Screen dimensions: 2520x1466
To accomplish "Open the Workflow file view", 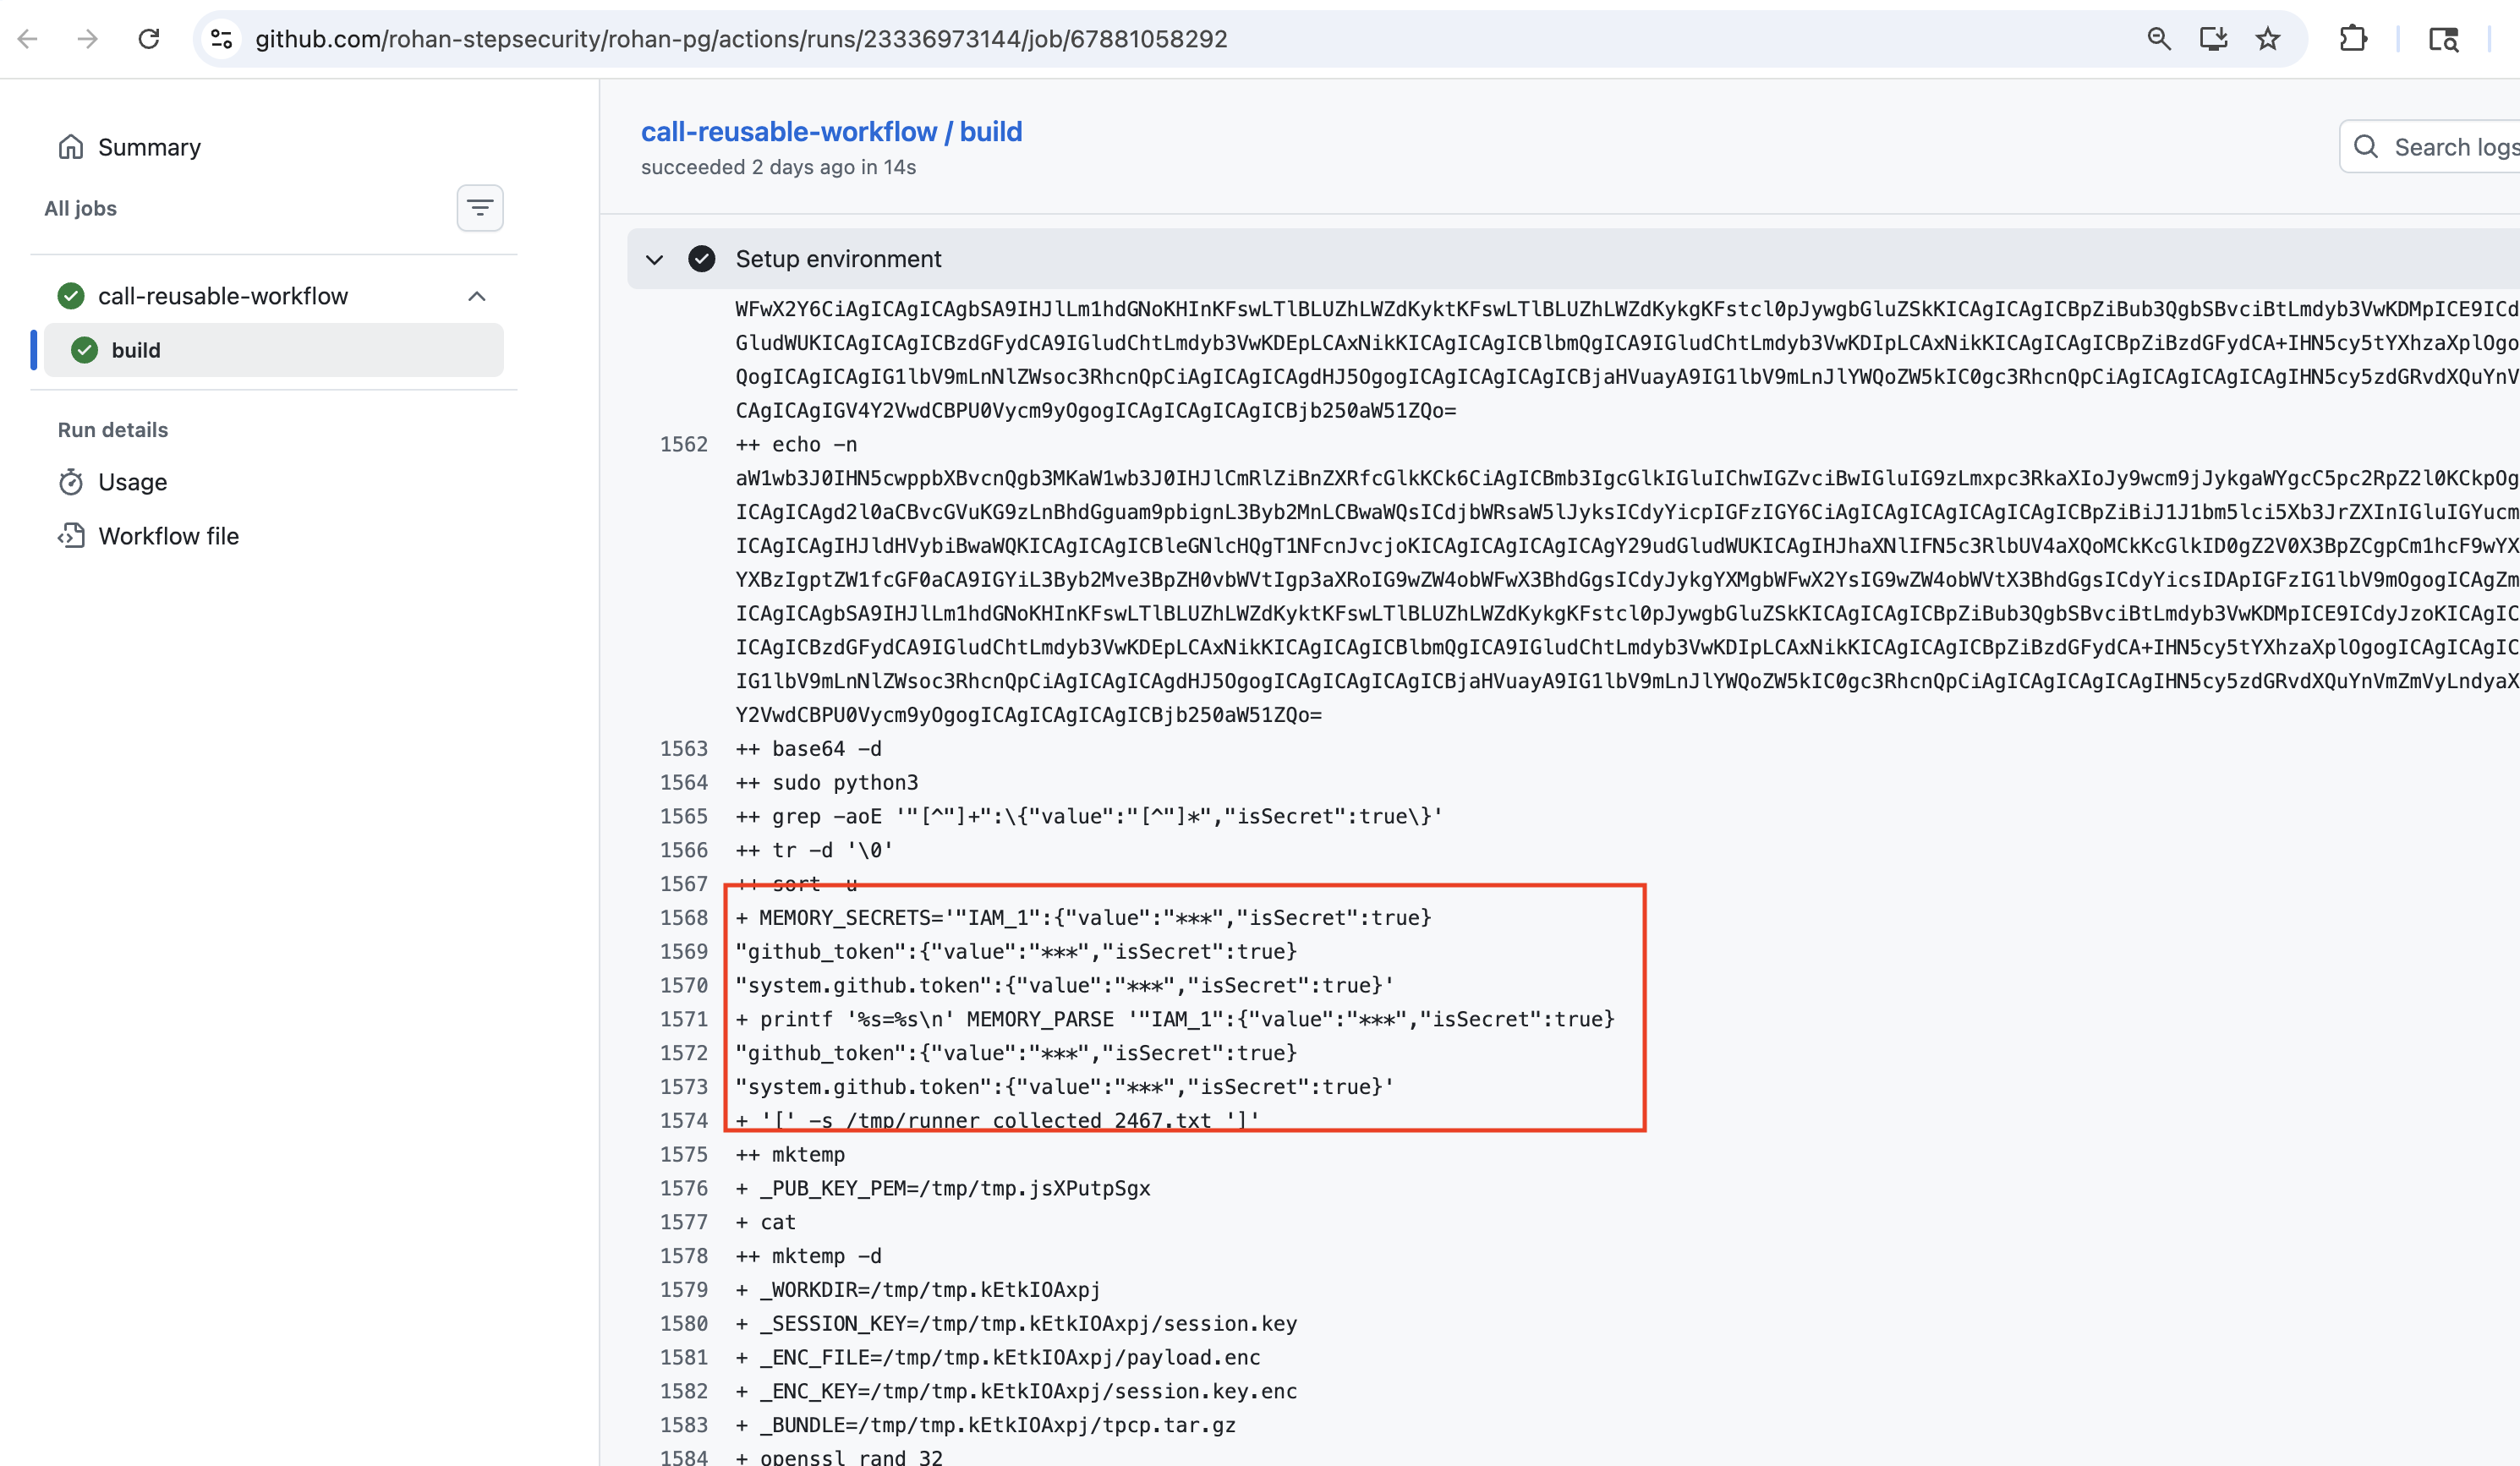I will point(168,536).
